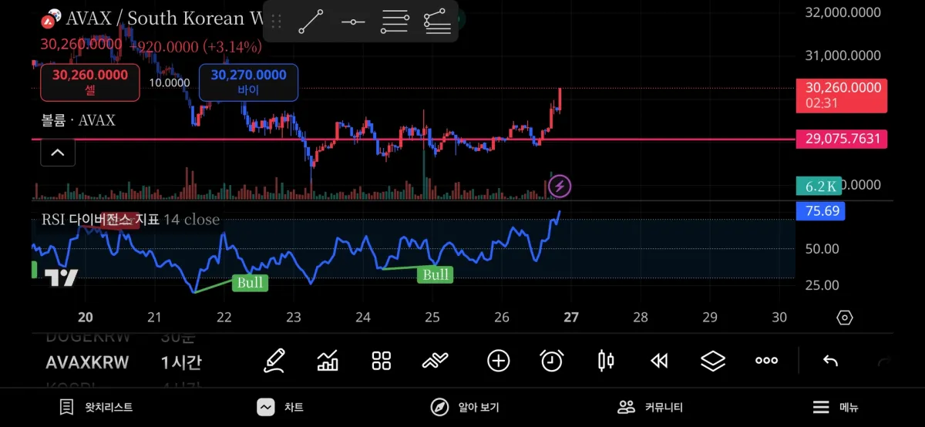
Task: Collapse the volume indicator legend chevron
Action: click(x=58, y=153)
